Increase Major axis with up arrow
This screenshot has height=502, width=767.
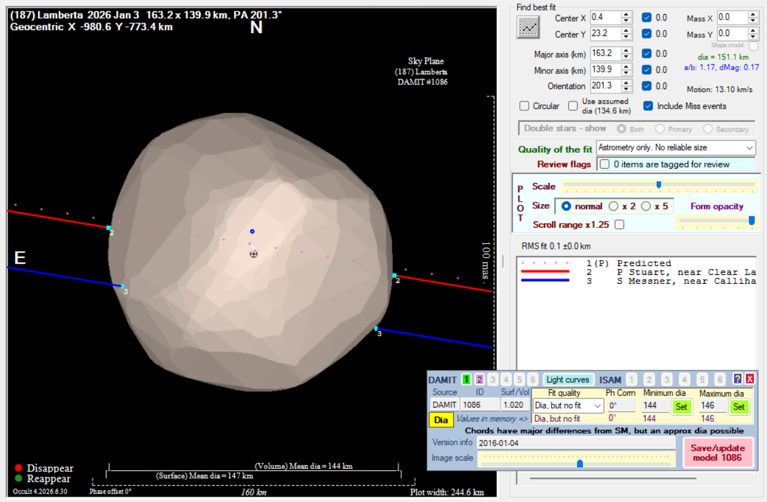pos(627,50)
